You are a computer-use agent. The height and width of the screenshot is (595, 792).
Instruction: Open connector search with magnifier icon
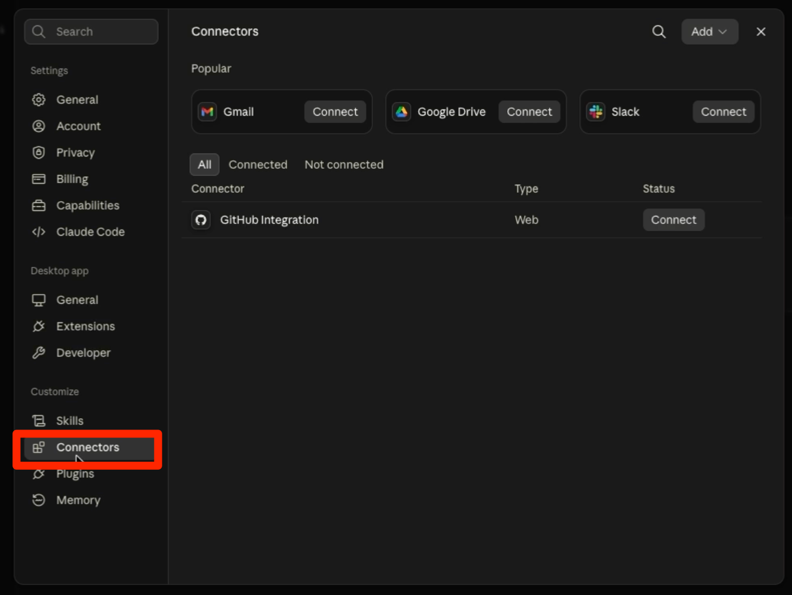pos(659,32)
